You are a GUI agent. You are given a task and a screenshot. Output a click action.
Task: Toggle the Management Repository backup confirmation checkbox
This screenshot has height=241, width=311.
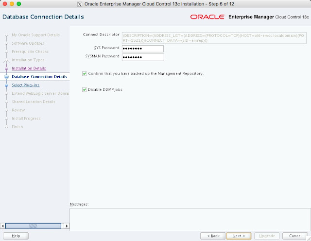click(x=85, y=73)
